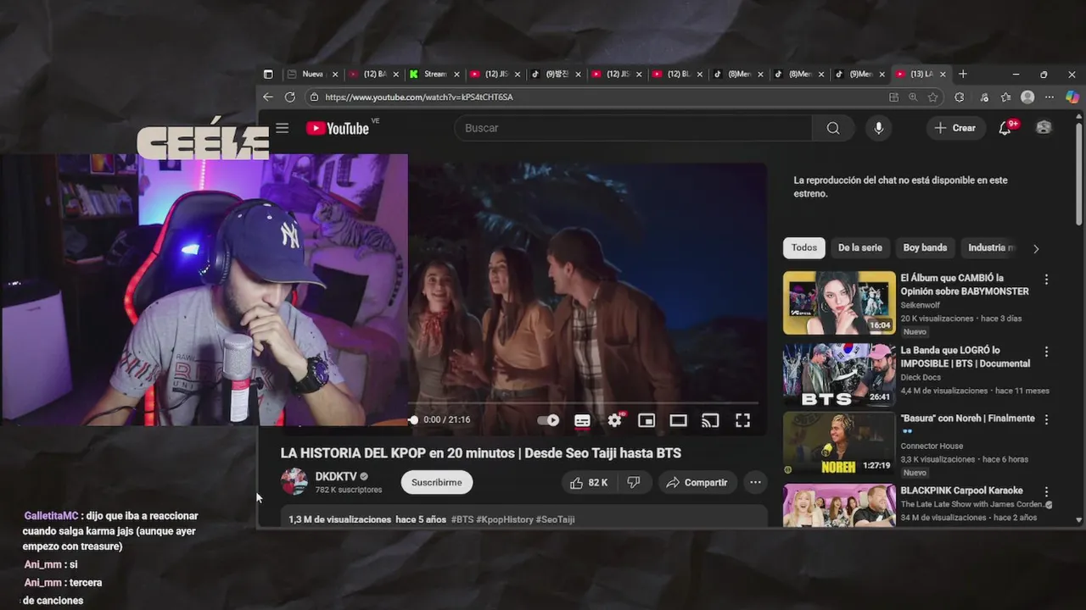Open the BTS Documental thumbnail
1086x610 pixels.
(x=839, y=374)
